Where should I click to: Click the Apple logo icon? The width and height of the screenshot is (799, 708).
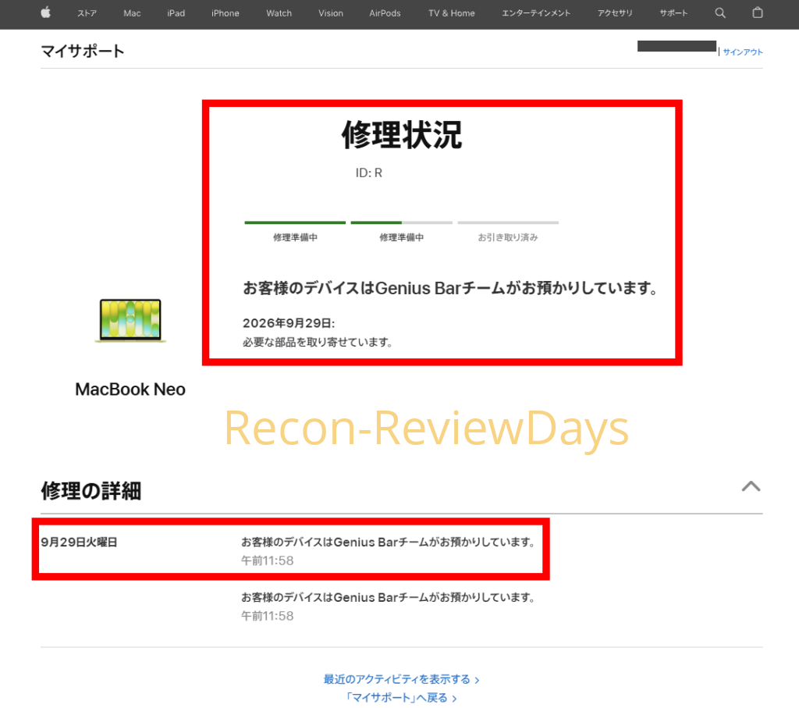pos(46,12)
